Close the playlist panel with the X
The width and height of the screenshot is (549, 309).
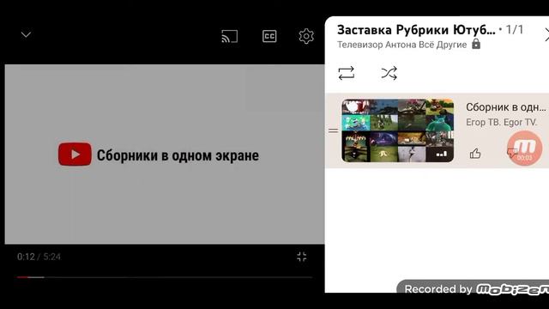point(546,35)
